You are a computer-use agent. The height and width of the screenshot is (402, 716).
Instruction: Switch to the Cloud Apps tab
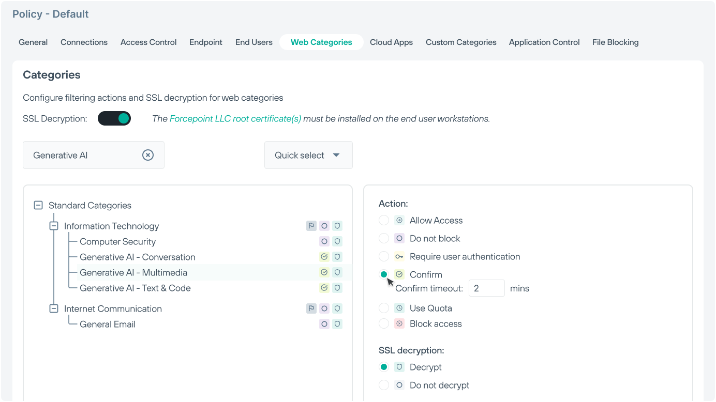391,42
